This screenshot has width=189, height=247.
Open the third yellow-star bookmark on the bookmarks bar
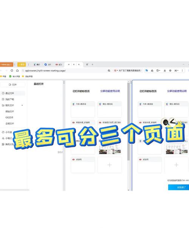tap(27, 76)
